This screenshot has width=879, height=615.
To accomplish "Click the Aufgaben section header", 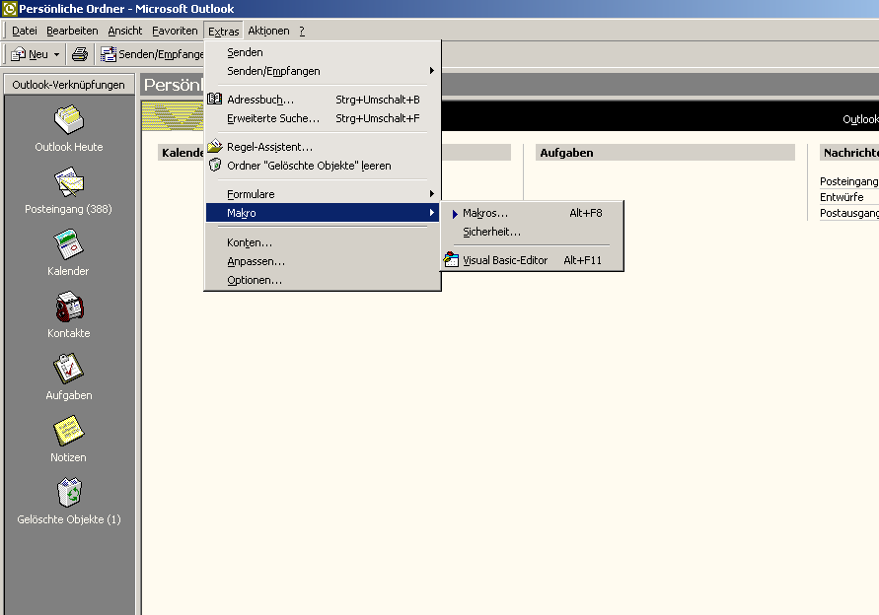I will (x=665, y=153).
